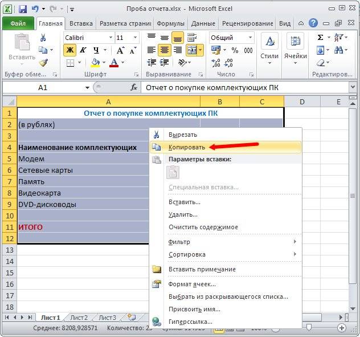Choose Копировать in context menu
The image size is (360, 337).
coord(225,147)
